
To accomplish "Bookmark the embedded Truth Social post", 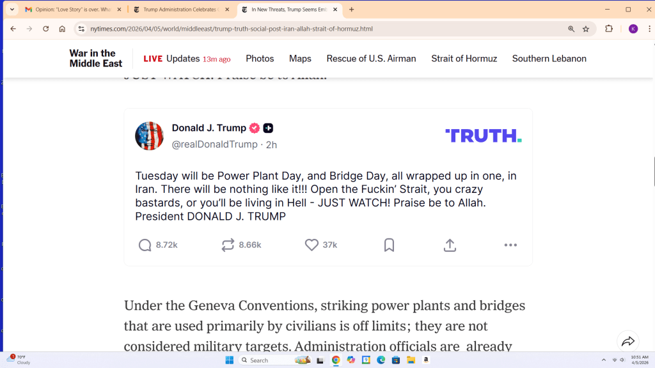I will click(x=389, y=245).
